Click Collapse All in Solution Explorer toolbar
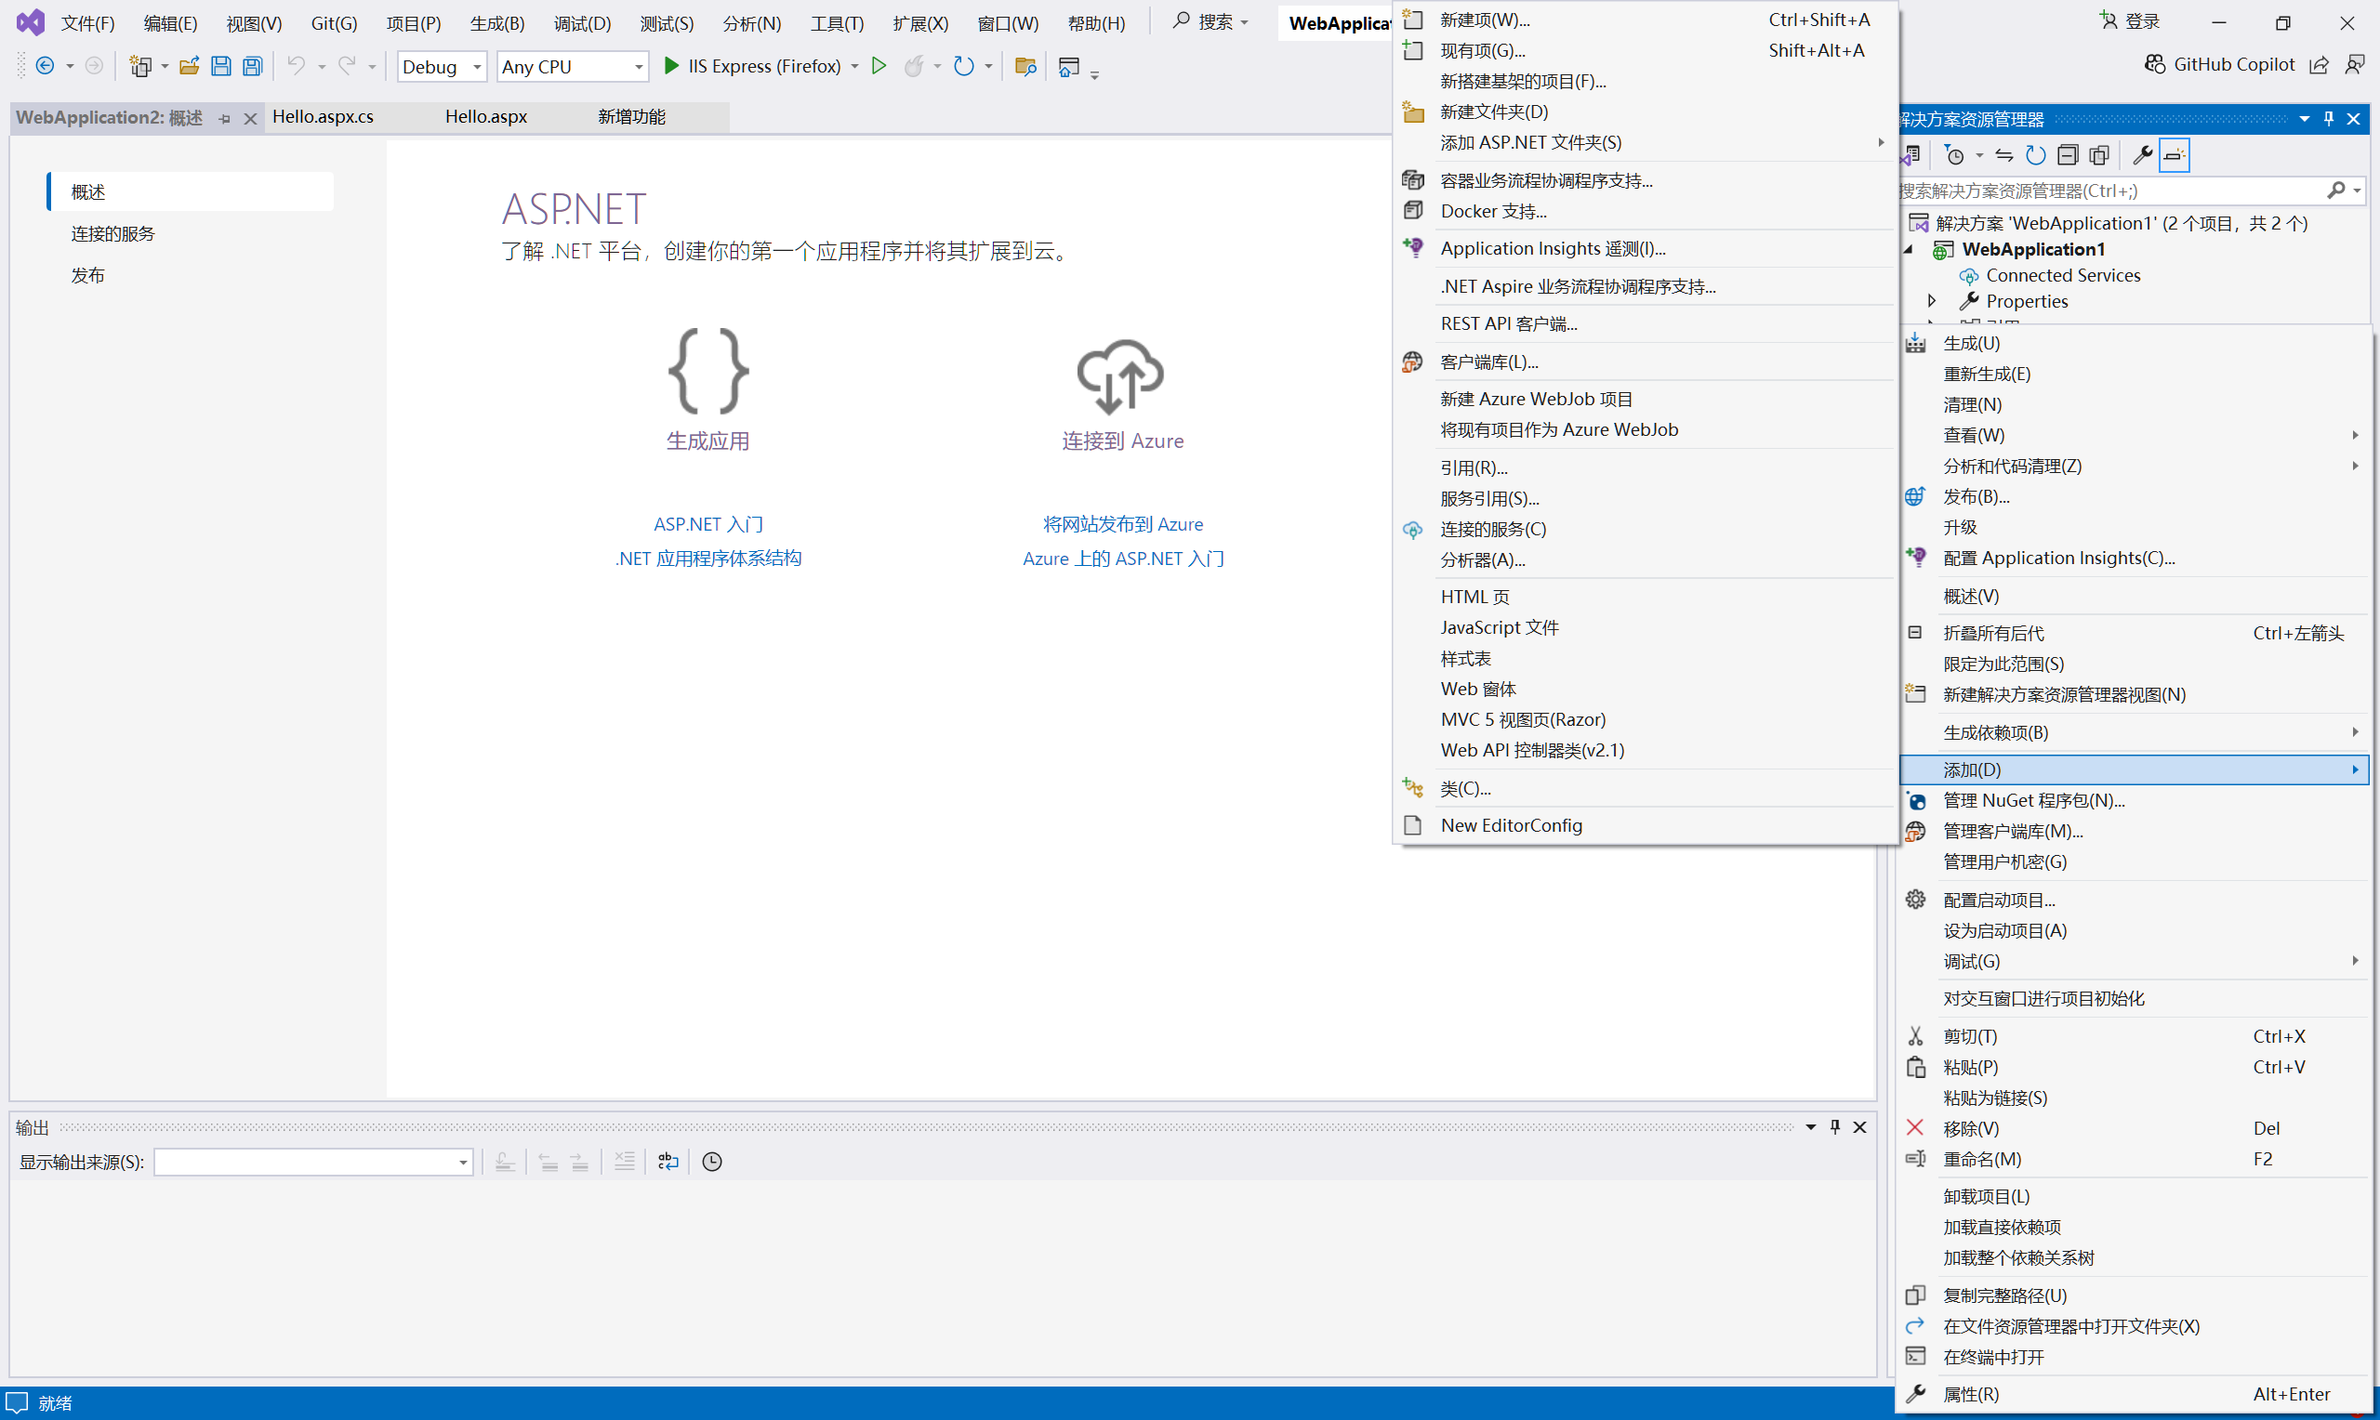Screen dimensions: 2380x1420 2067,155
